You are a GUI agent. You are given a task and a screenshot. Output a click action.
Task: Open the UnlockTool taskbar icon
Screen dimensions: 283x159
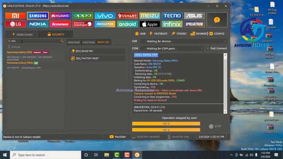(x=137, y=155)
